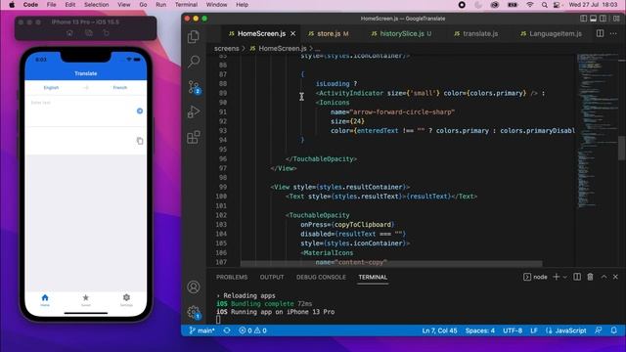Open the Manage gear in activity bar
Screen dimensions: 626x352
point(194,312)
